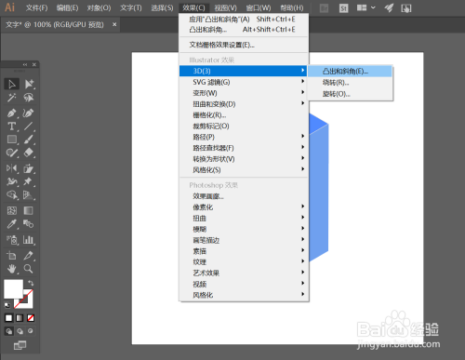Reset to default fill and stroke
465x360 pixels.
coord(7,305)
